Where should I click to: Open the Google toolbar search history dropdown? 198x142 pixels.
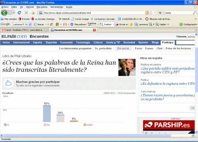tap(30, 24)
